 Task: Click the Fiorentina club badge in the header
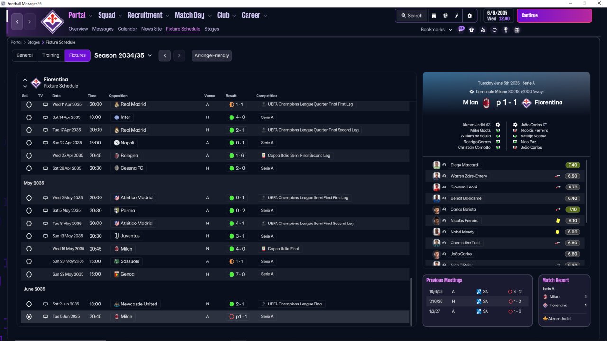[52, 21]
